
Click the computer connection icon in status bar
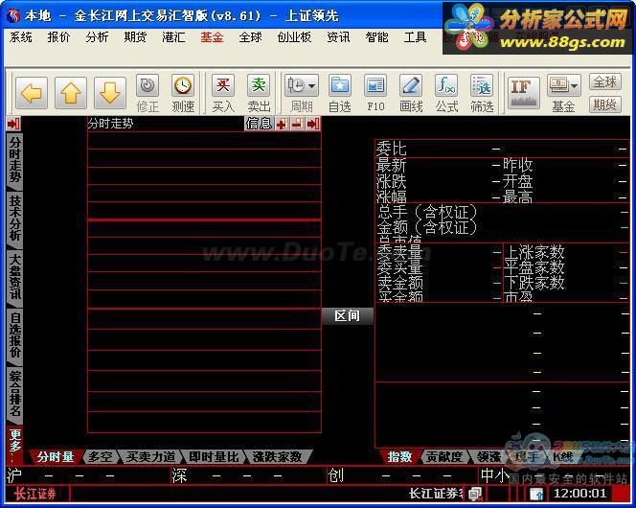(475, 494)
